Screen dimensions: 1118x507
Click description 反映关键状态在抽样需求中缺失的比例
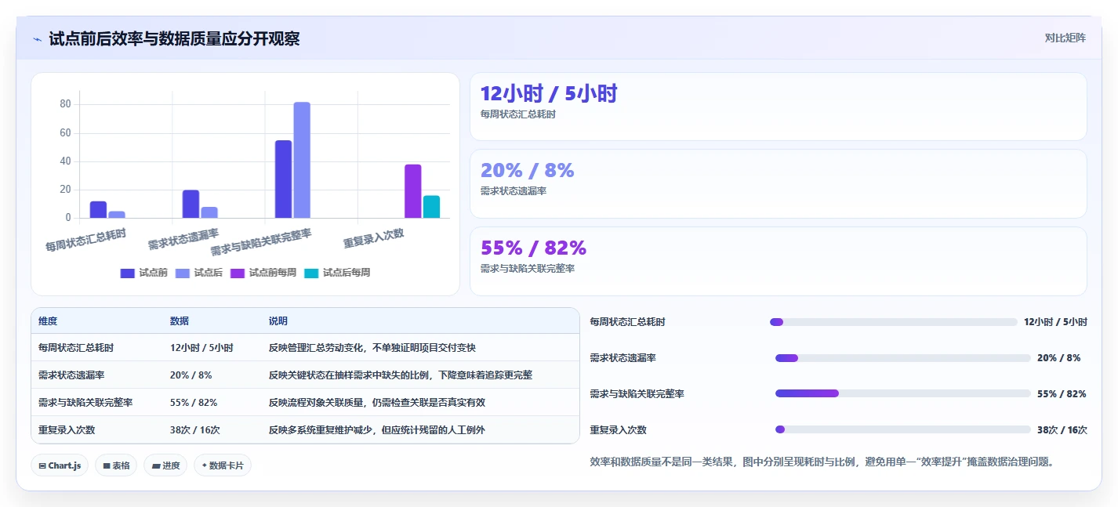(x=401, y=375)
